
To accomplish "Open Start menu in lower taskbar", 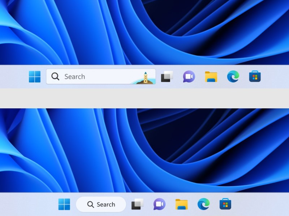I will pos(64,204).
